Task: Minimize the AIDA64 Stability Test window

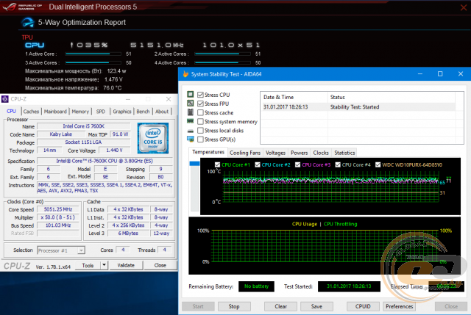Action: point(420,73)
